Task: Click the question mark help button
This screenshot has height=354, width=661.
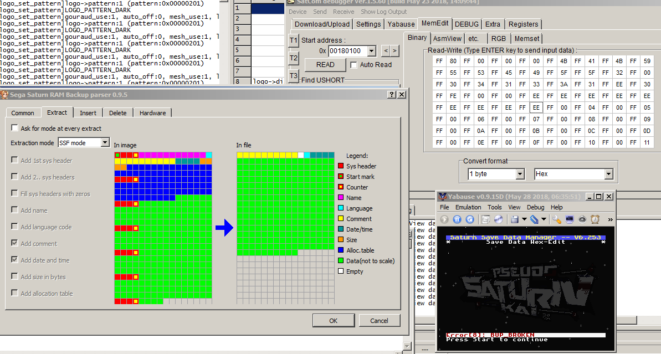Action: tap(392, 94)
